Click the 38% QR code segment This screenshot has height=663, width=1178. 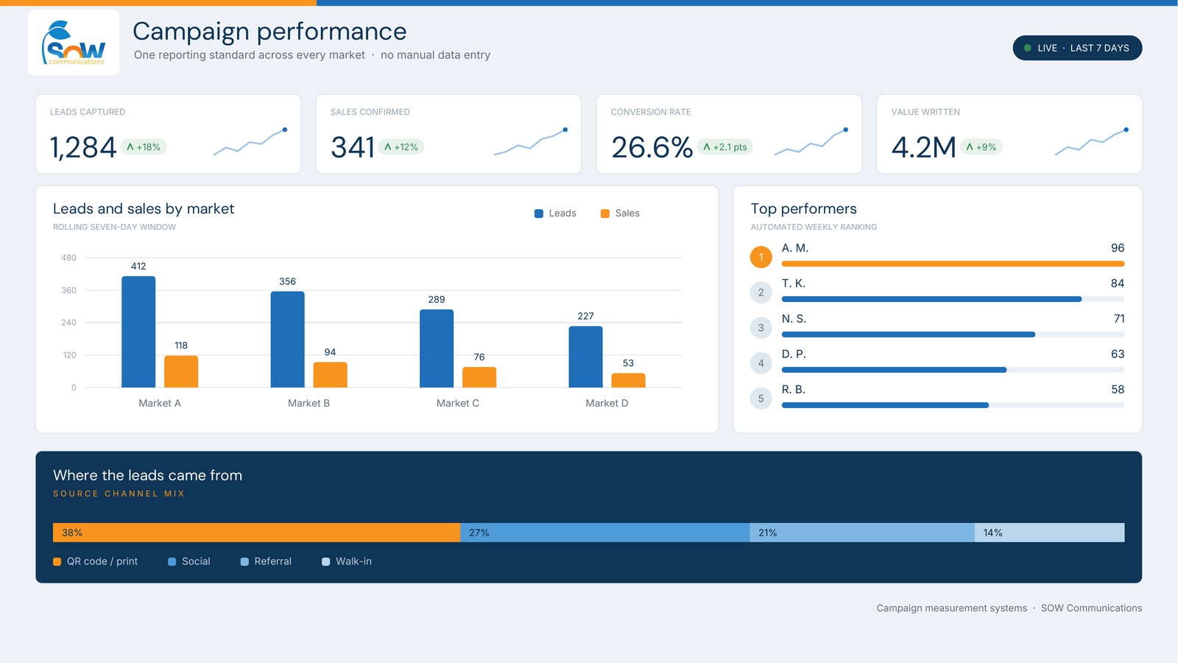coord(256,533)
